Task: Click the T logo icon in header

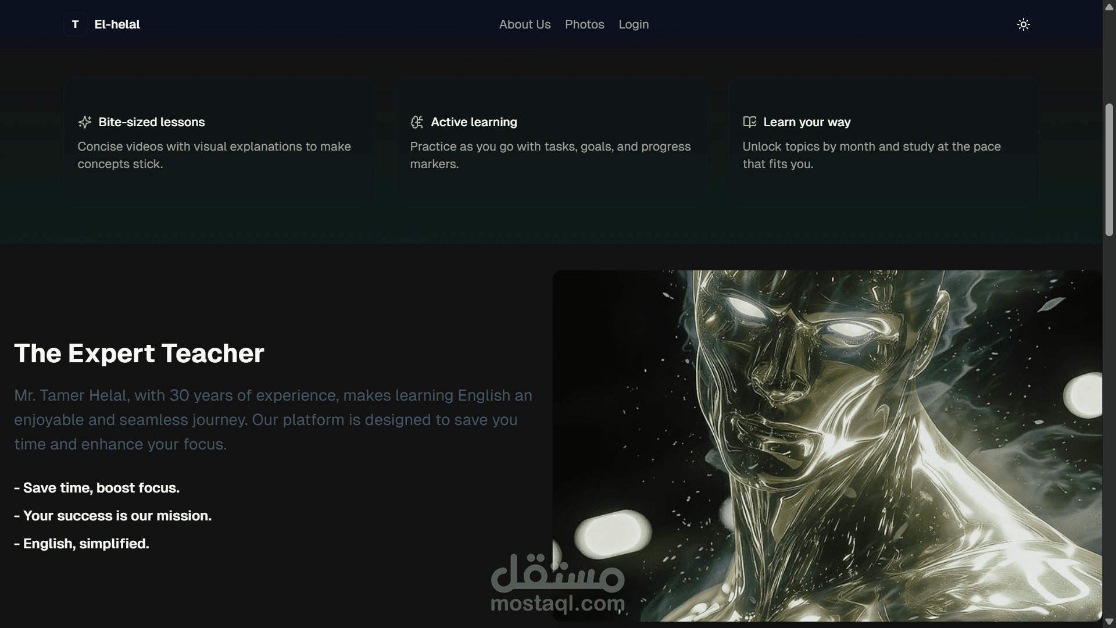Action: pos(75,24)
